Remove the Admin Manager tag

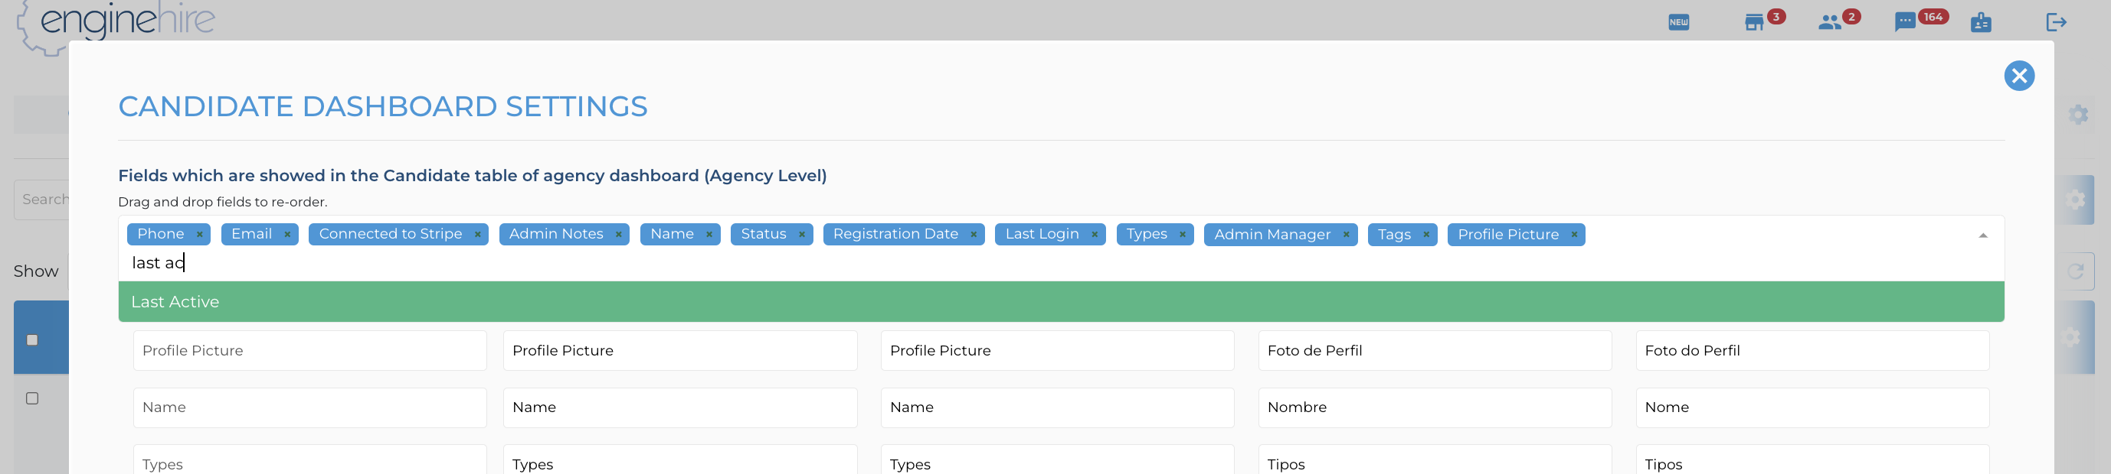pos(1346,235)
